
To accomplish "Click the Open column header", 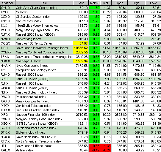I will [x=120, y=3].
